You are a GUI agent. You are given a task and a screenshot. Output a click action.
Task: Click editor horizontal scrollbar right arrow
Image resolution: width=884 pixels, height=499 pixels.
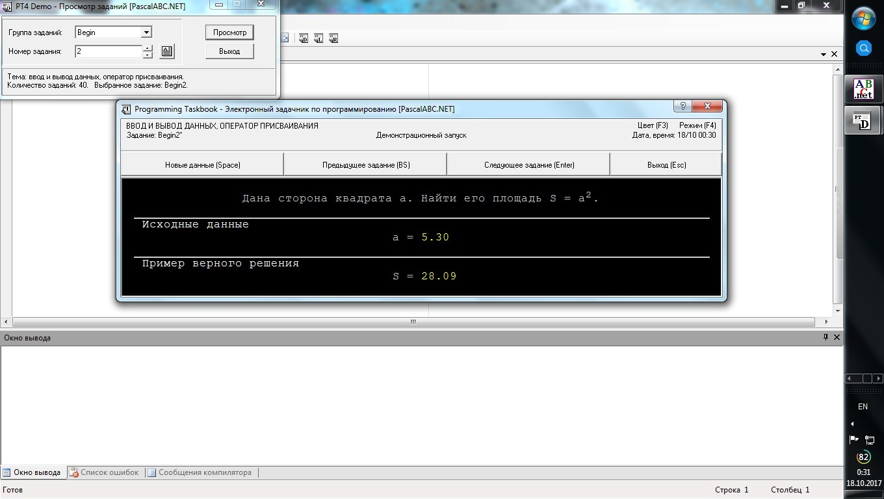pos(827,322)
